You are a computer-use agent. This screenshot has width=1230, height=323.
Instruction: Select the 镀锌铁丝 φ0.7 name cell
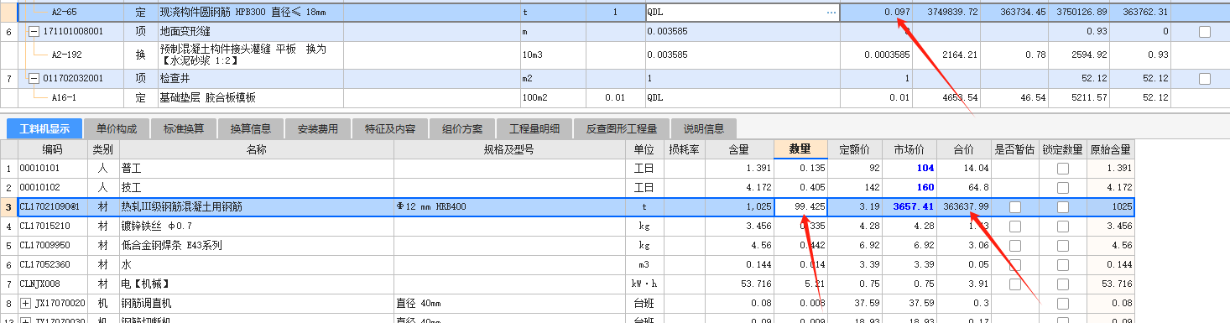[256, 226]
